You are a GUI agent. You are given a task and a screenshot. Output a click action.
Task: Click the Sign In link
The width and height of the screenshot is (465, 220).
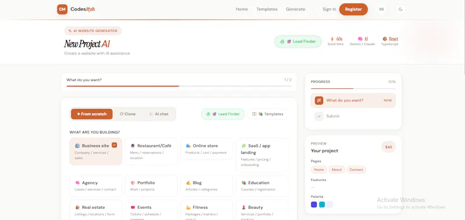[329, 9]
